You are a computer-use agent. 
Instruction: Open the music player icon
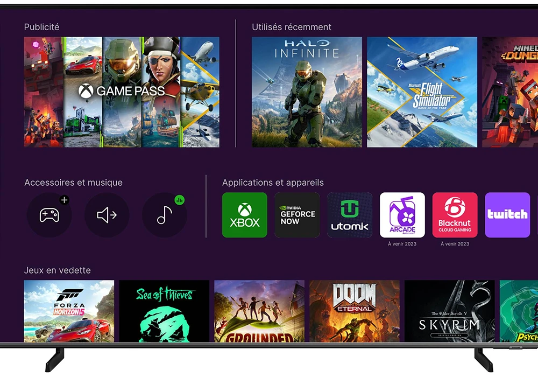point(164,215)
